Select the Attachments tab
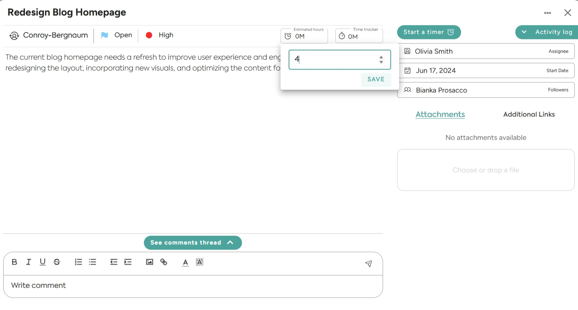The image size is (578, 310). (440, 115)
